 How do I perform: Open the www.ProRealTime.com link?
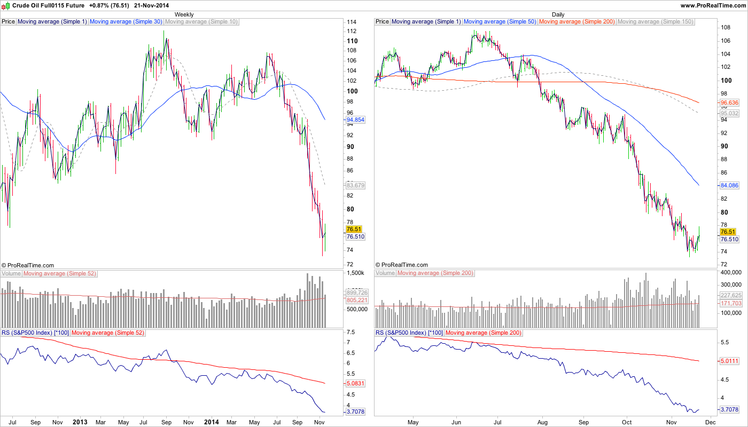pos(713,5)
